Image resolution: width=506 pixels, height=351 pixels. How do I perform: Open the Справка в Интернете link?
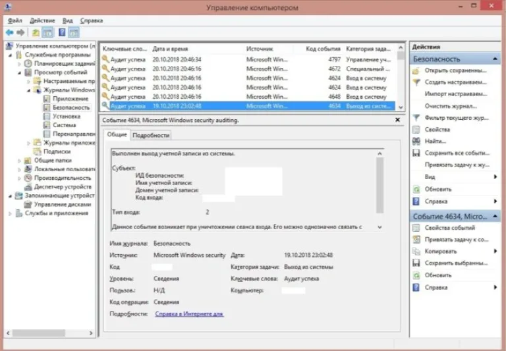[x=189, y=314]
